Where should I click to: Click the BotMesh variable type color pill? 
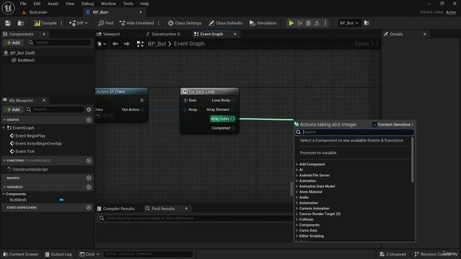tap(61, 200)
